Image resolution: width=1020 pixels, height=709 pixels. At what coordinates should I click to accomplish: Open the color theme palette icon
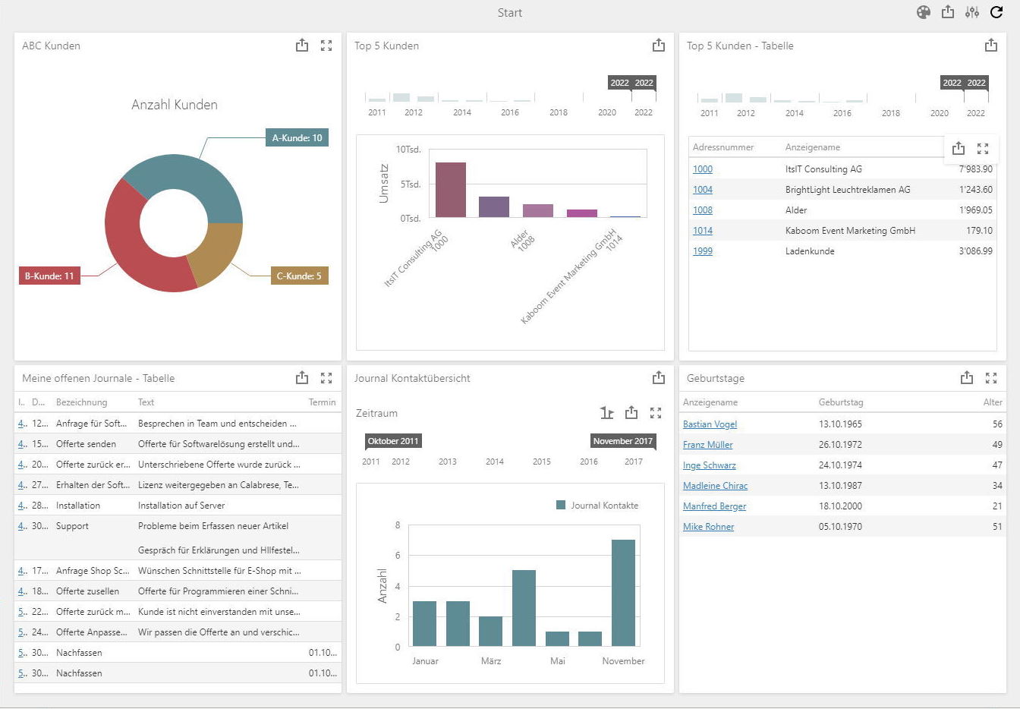924,12
